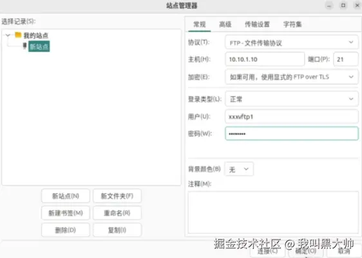Open the 高级 tab
This screenshot has width=362, height=258.
[x=225, y=24]
